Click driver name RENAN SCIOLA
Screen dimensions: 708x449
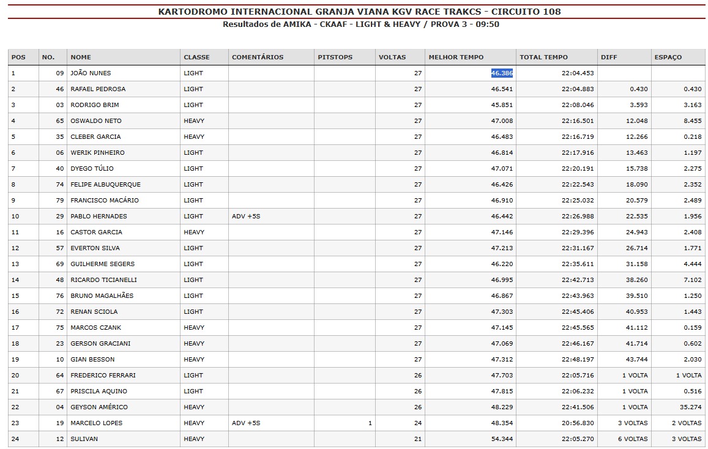click(x=94, y=312)
